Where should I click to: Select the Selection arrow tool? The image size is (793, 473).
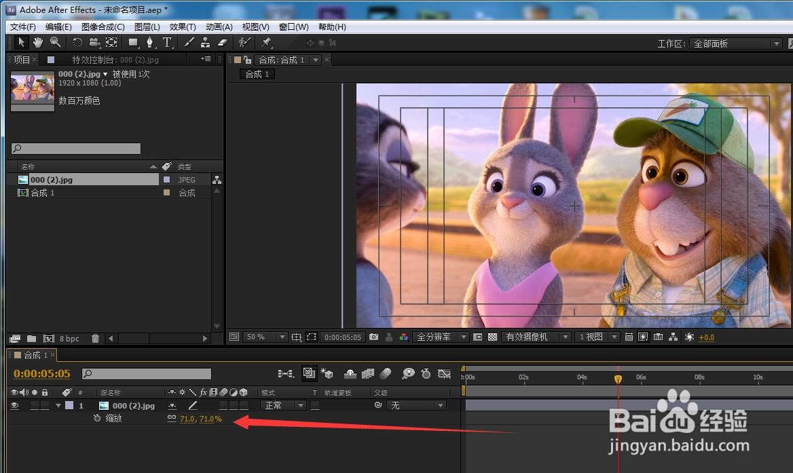[x=21, y=43]
